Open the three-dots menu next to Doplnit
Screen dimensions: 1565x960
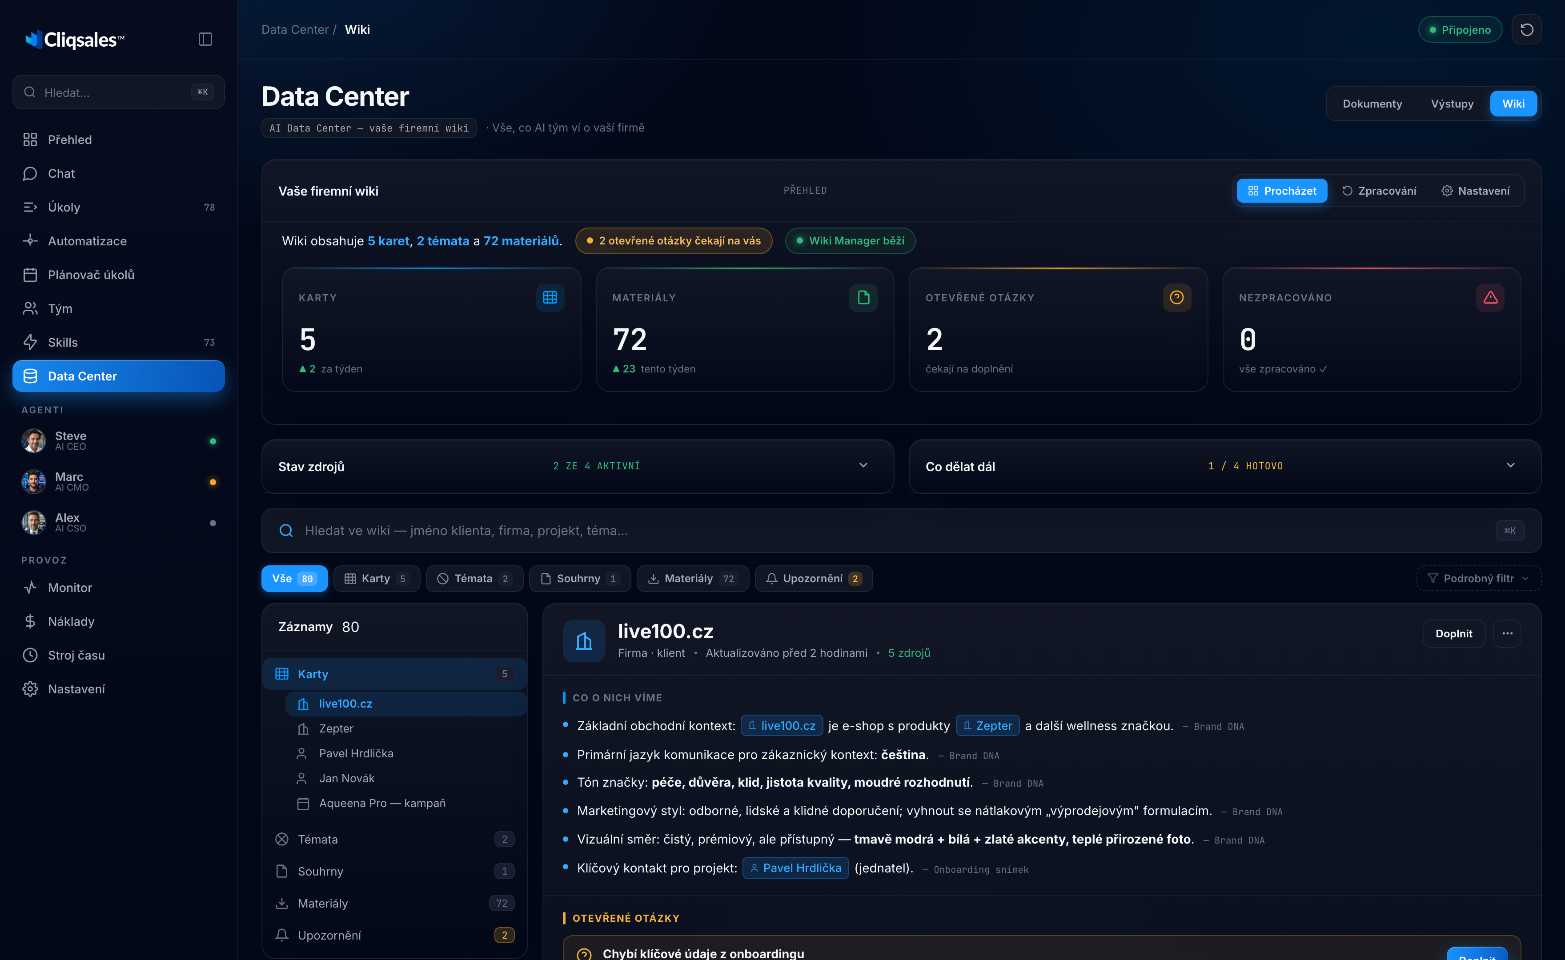1507,634
